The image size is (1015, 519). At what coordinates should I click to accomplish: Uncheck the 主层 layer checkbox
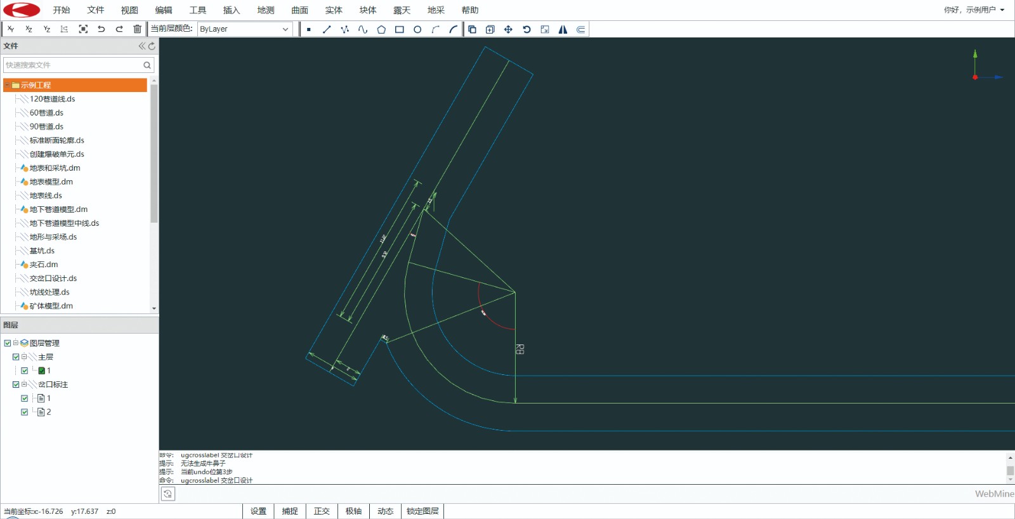click(16, 357)
